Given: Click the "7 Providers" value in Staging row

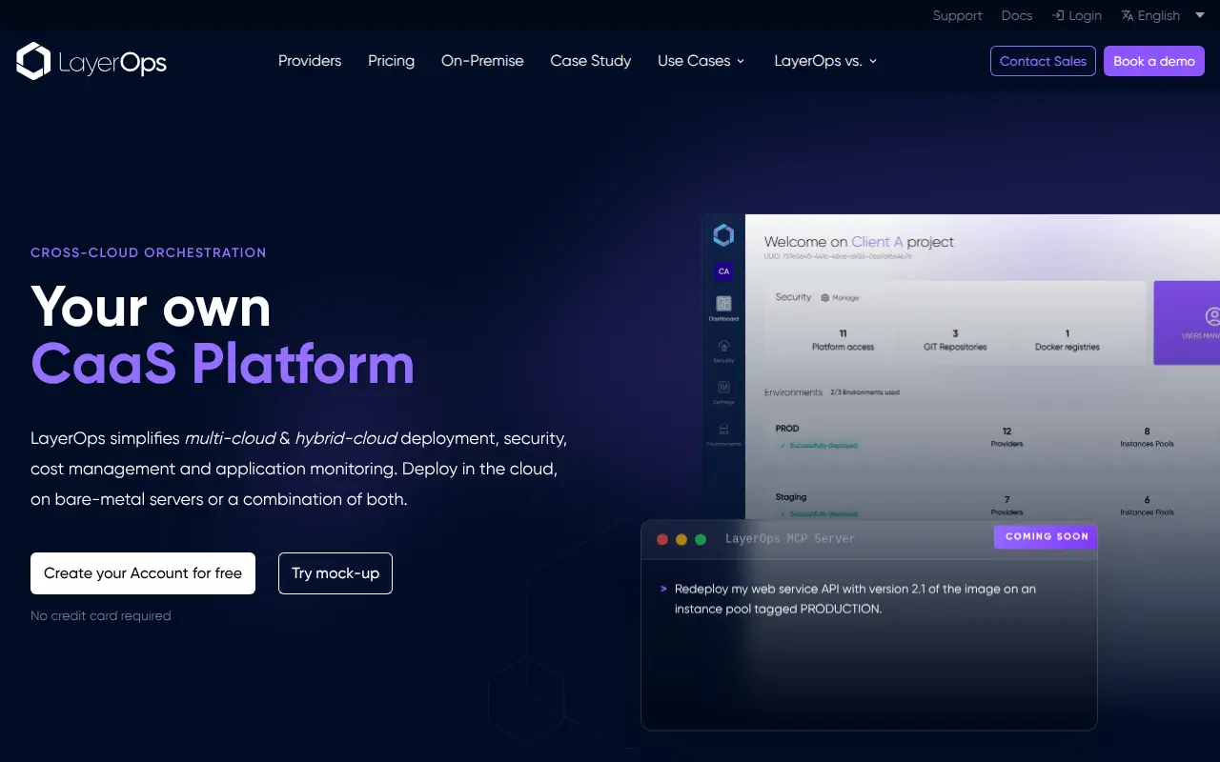Looking at the screenshot, I should [1006, 506].
